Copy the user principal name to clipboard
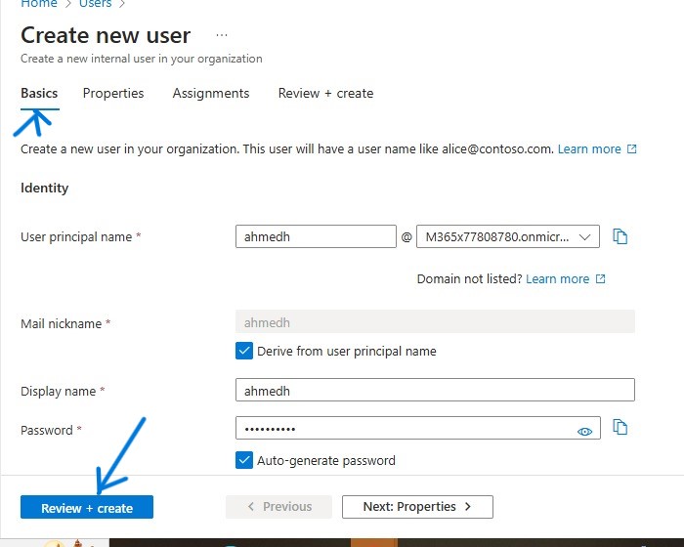This screenshot has width=684, height=547. (x=620, y=236)
